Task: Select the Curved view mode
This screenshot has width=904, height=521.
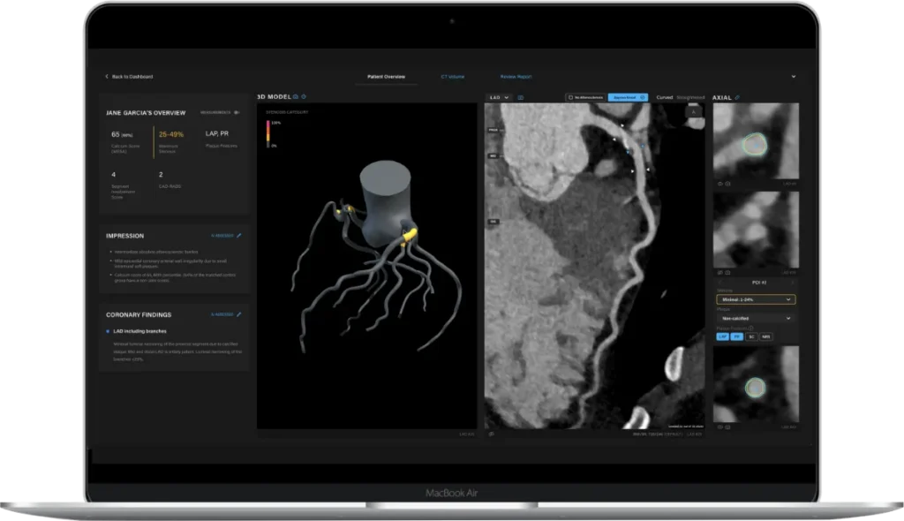Action: click(x=664, y=97)
